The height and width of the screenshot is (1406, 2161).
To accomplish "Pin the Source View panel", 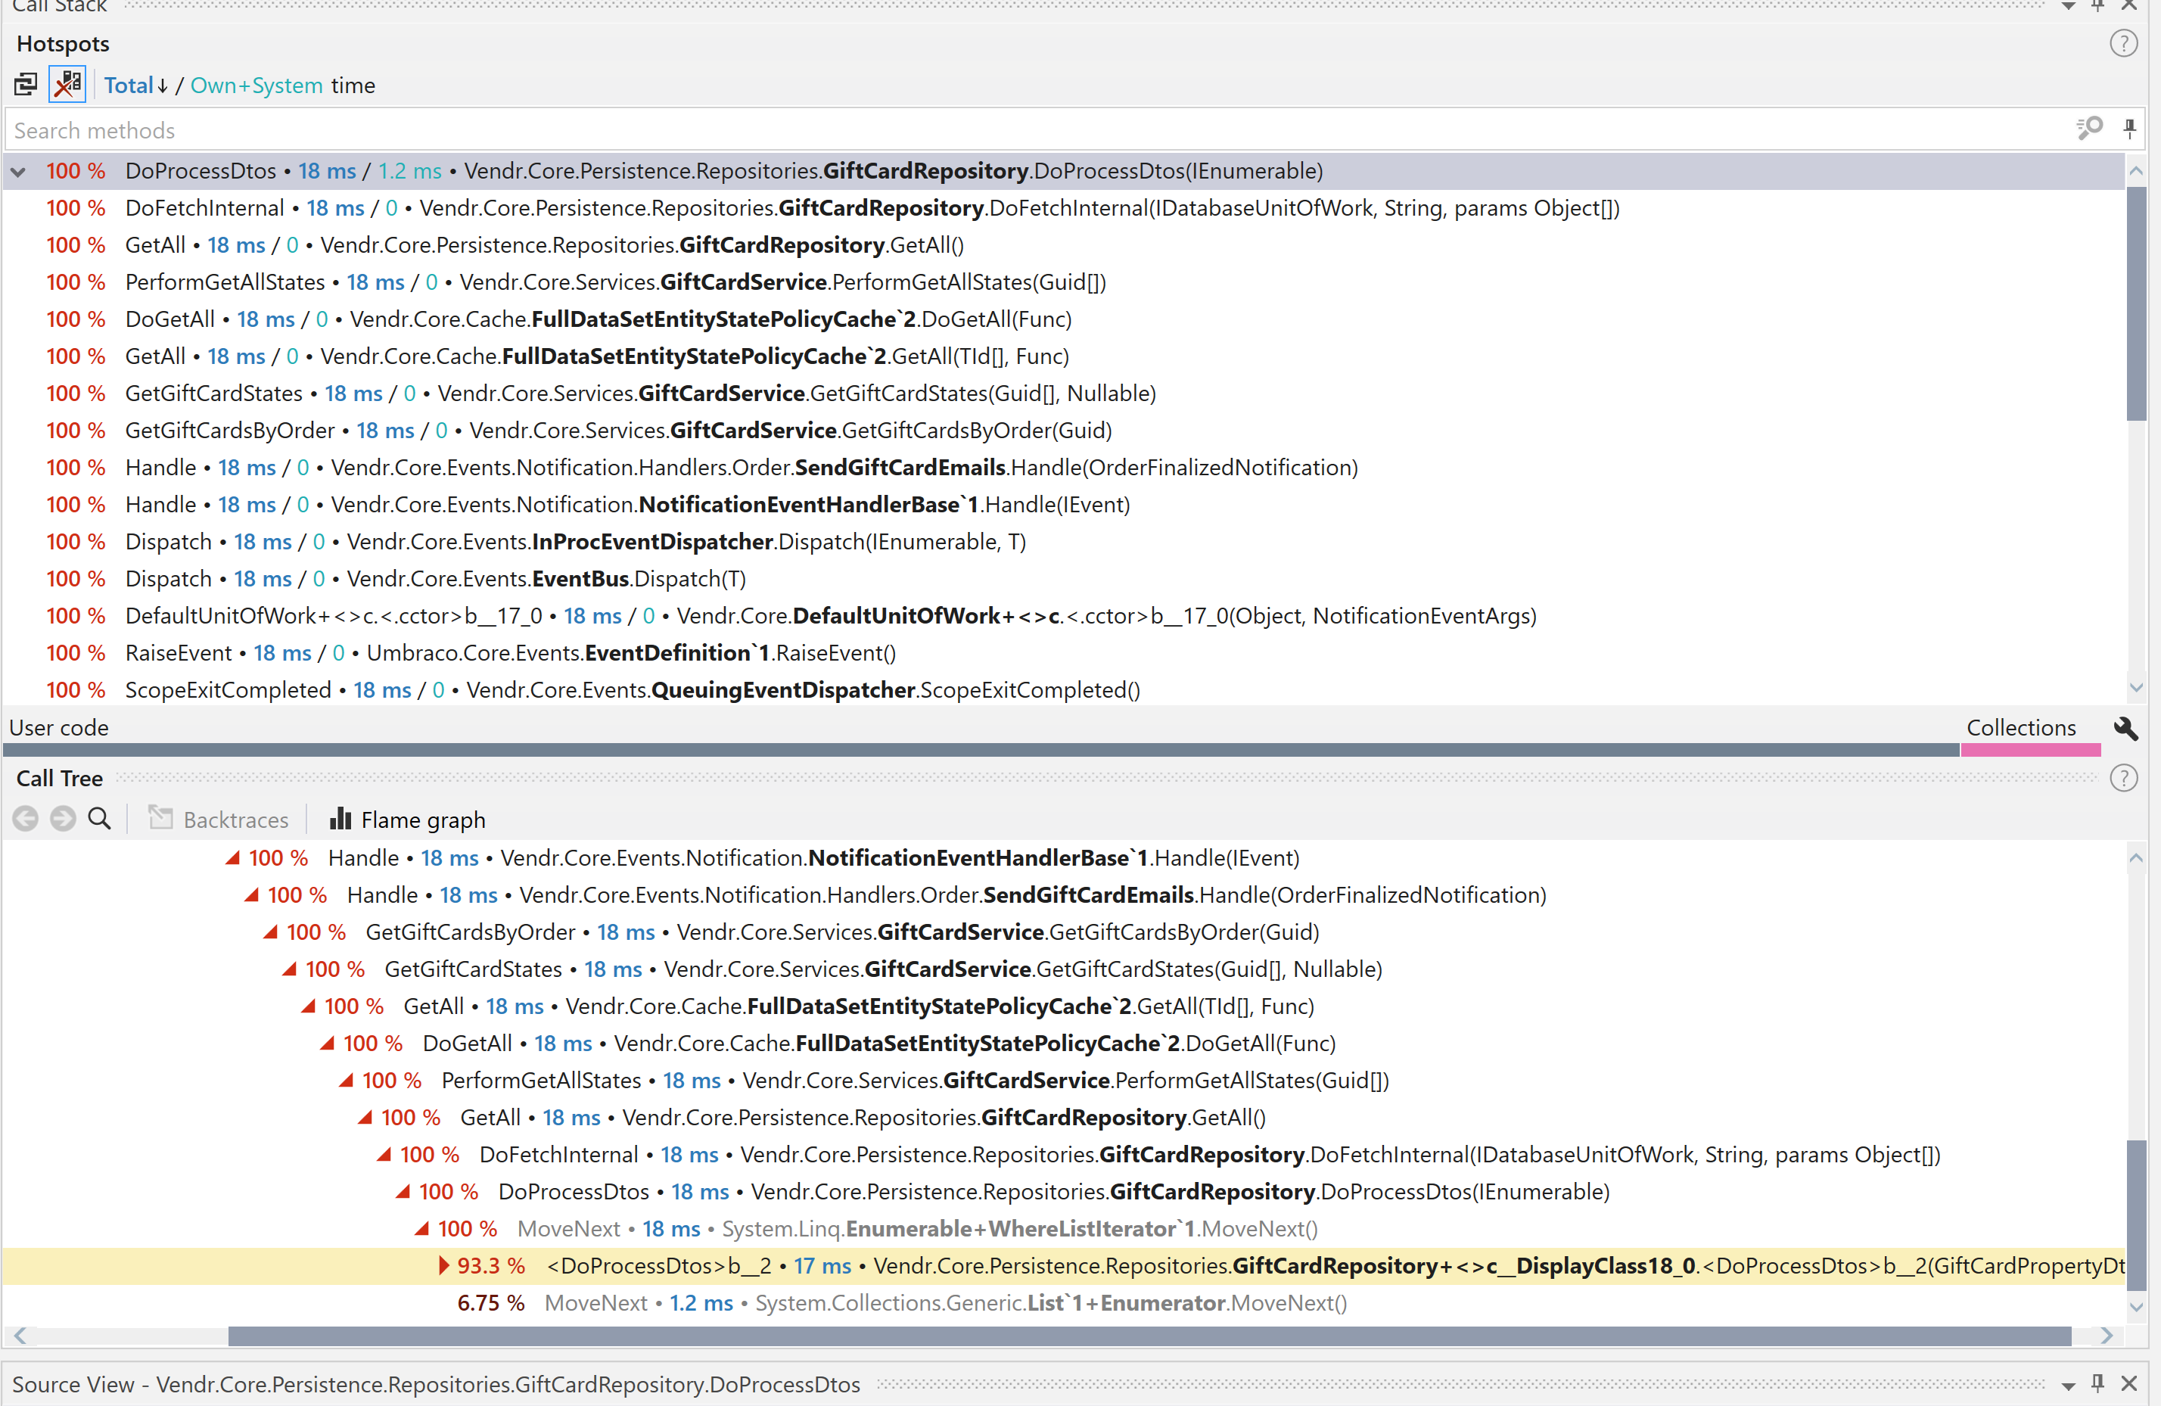I will (2097, 1383).
